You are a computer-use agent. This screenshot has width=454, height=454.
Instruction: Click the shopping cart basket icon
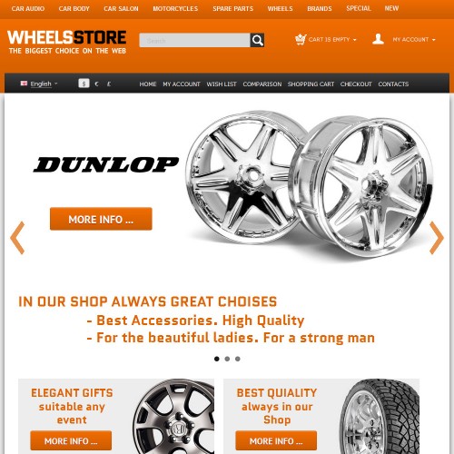pyautogui.click(x=301, y=40)
